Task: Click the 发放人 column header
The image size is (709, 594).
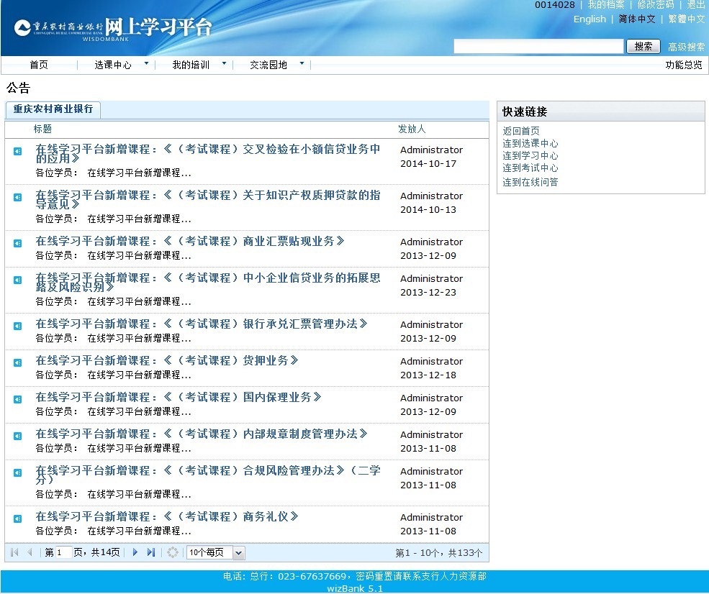Action: coord(412,129)
